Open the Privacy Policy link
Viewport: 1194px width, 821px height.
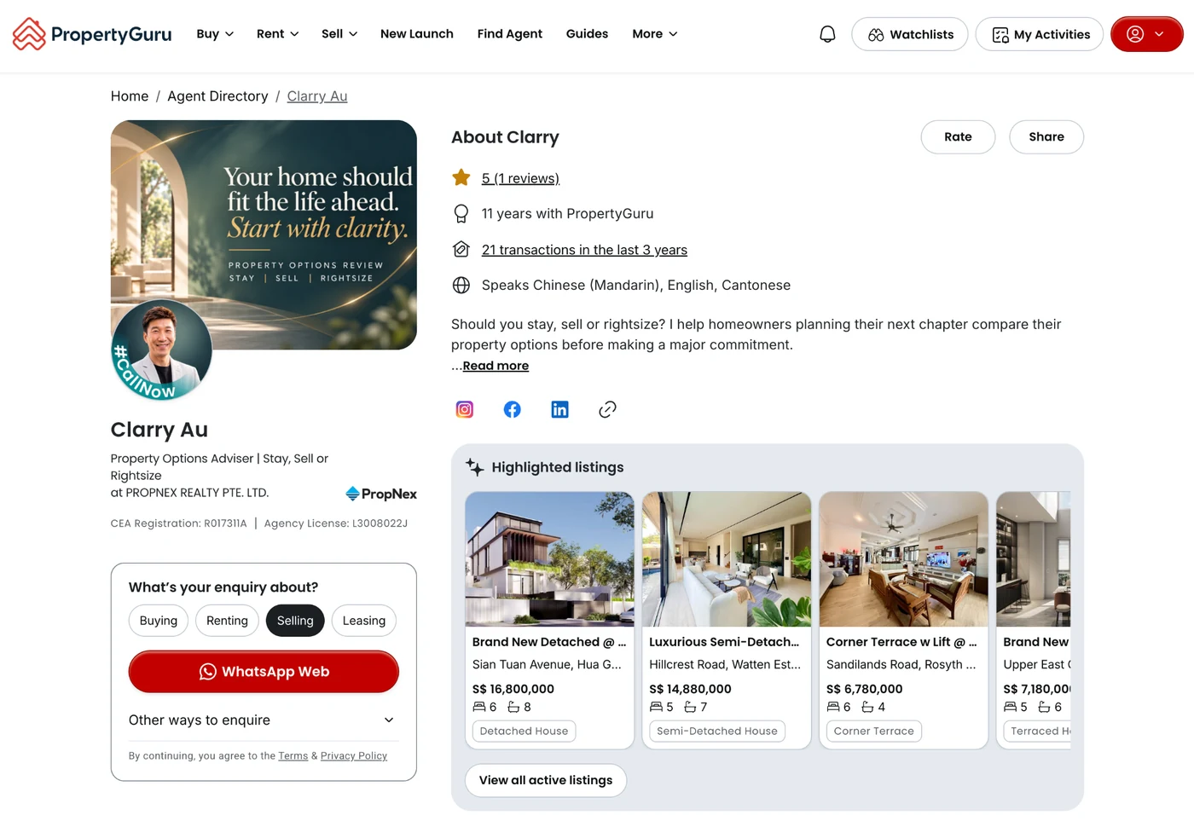[x=354, y=756]
